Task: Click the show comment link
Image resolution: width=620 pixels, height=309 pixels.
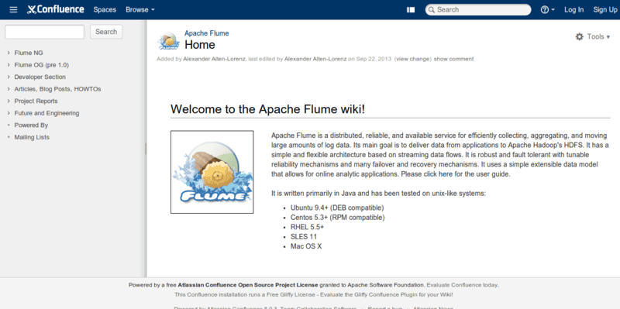Action: pyautogui.click(x=453, y=59)
